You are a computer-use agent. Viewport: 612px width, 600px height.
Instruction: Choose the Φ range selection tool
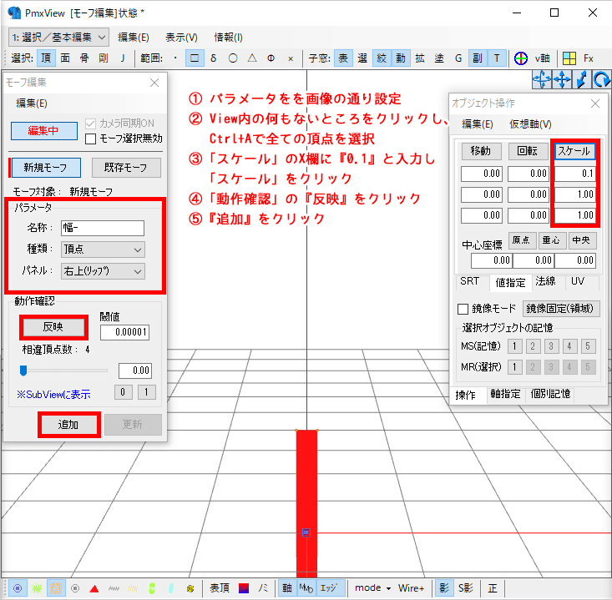coord(271,58)
